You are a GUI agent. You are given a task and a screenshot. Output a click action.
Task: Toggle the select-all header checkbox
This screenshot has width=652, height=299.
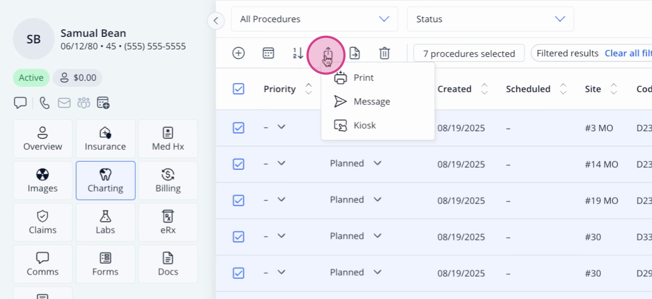tap(239, 89)
